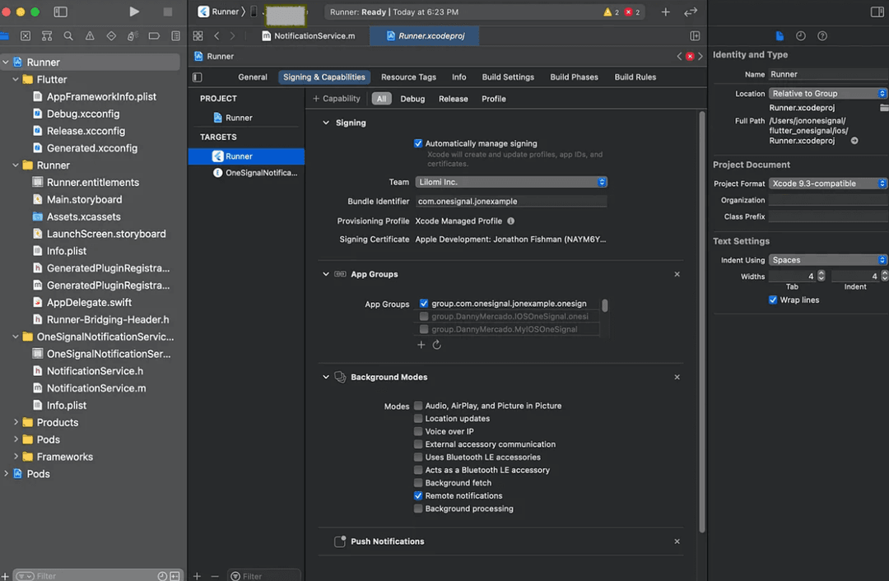Open the Project Format compatibility dropdown
The image size is (889, 581).
(x=827, y=183)
